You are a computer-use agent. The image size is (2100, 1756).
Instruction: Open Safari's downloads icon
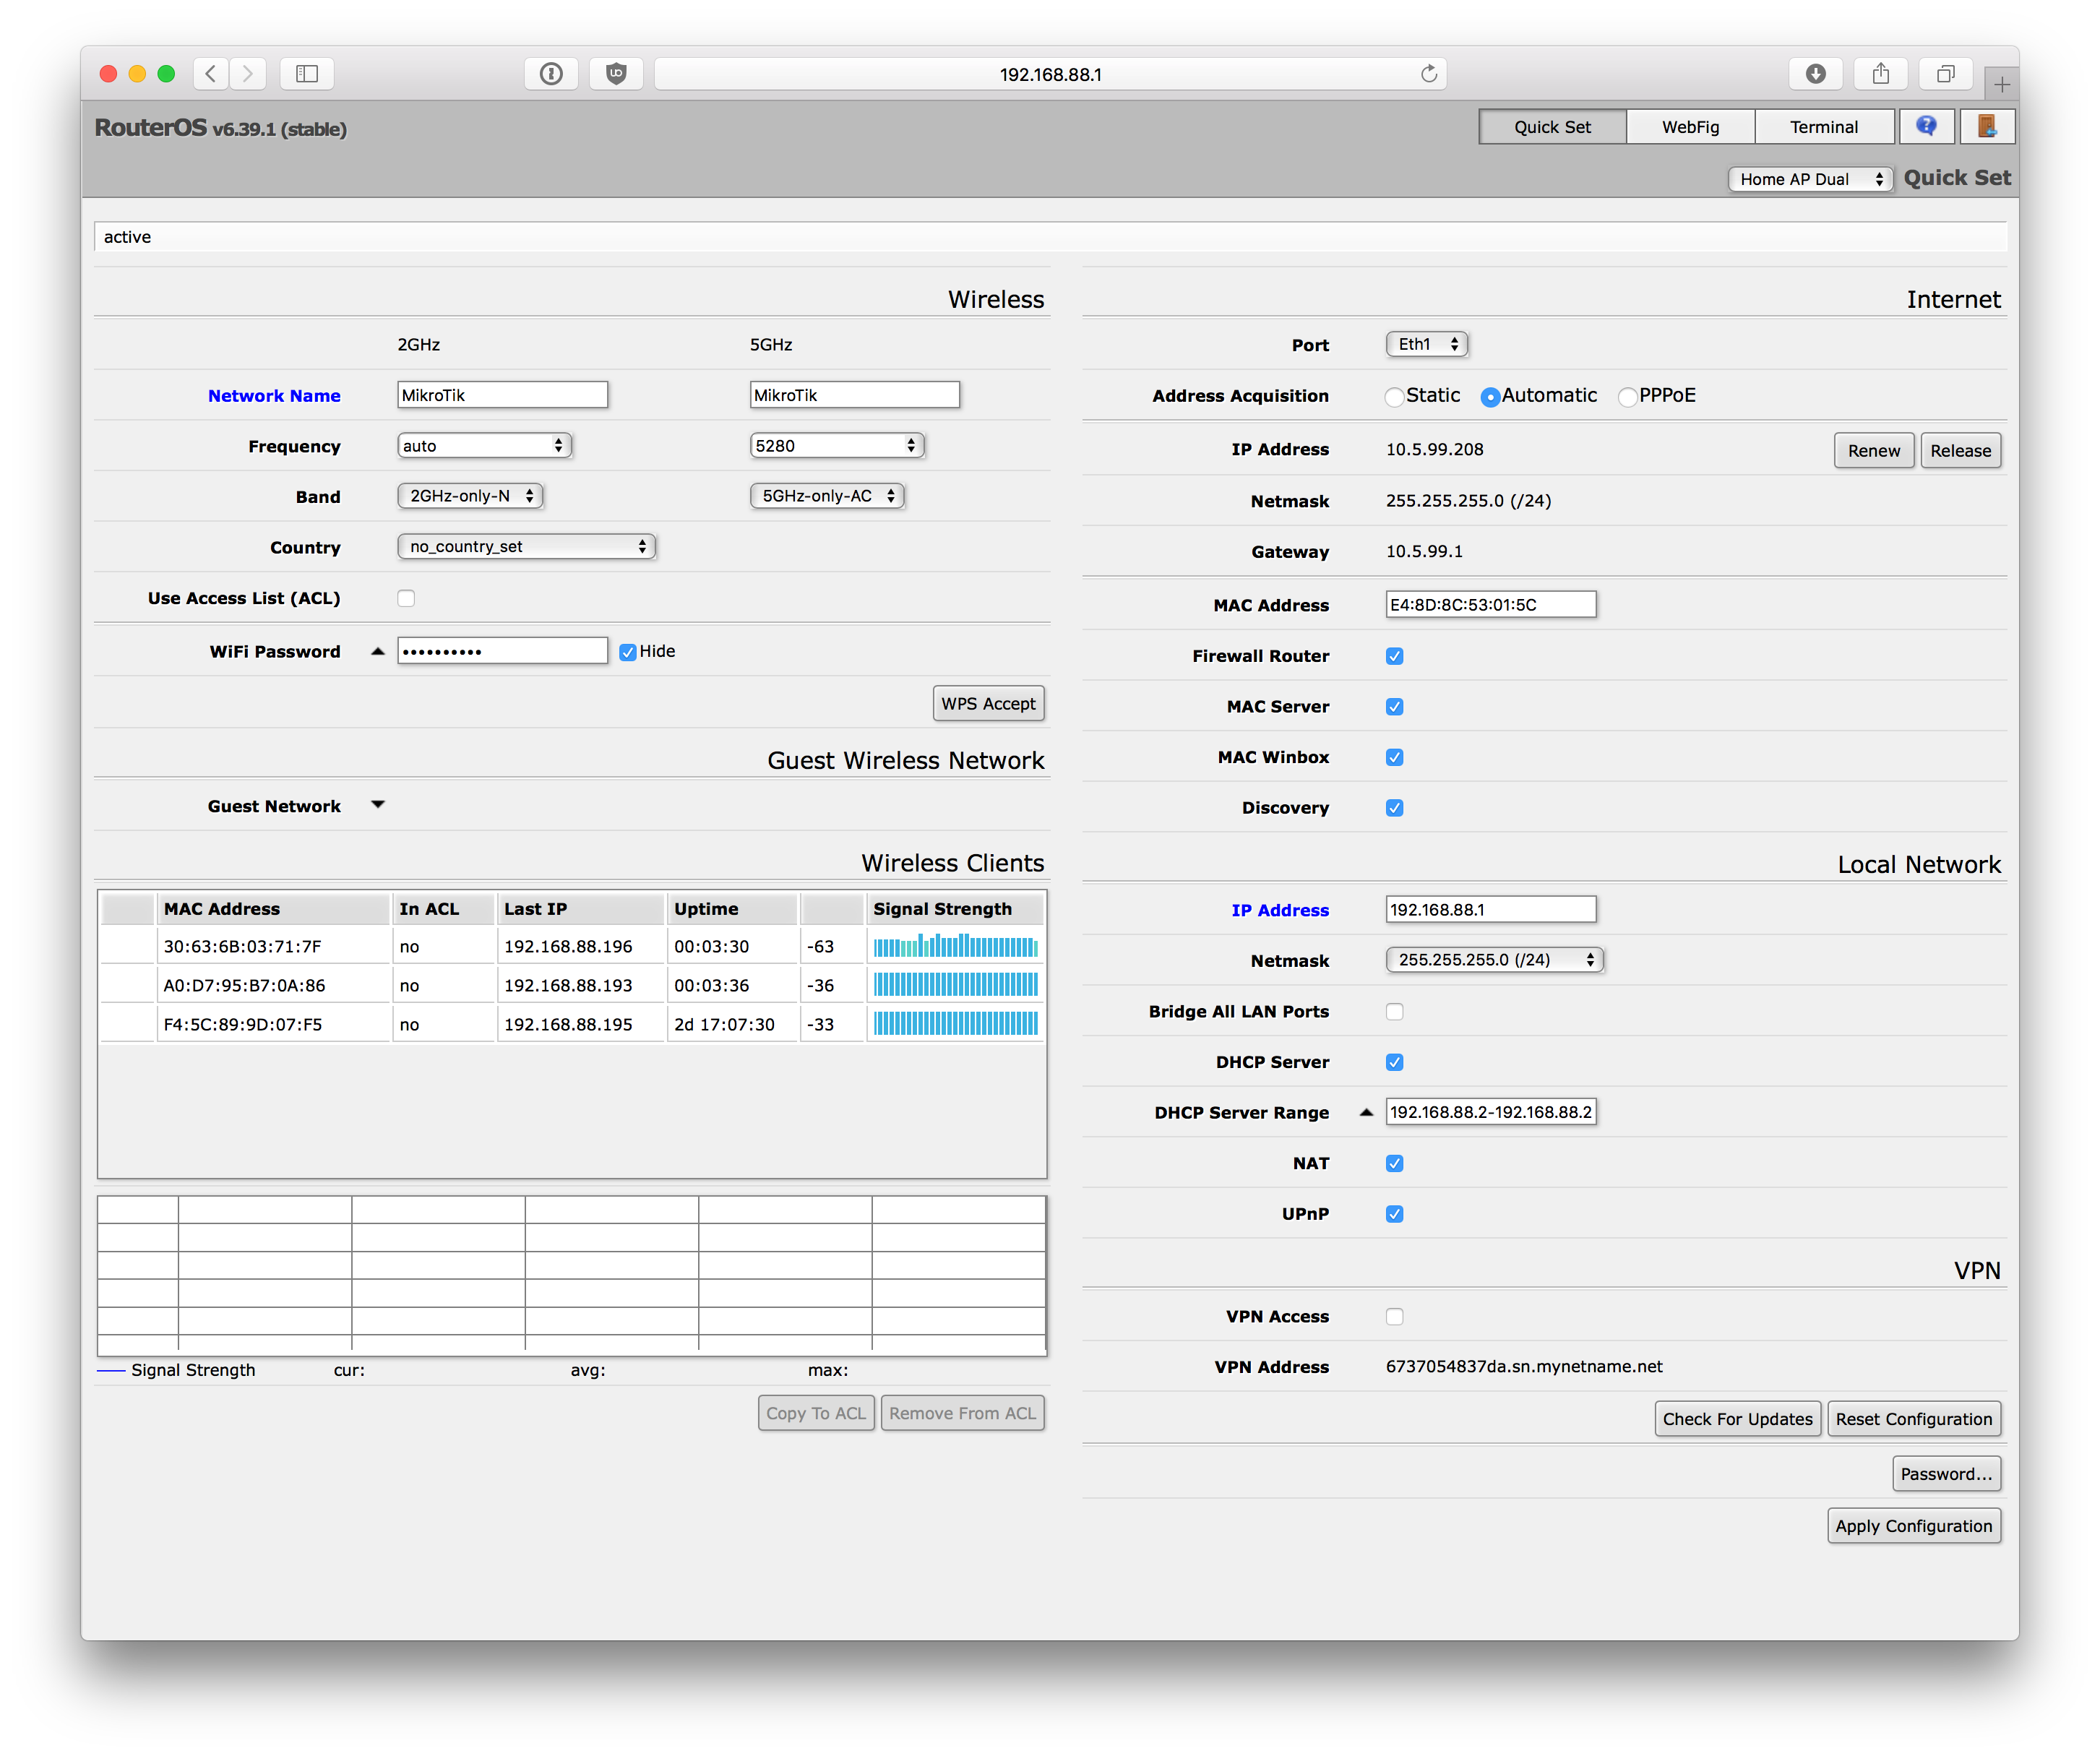pos(1815,74)
